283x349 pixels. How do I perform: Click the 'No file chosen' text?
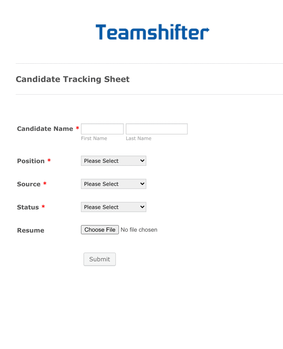[x=139, y=229]
